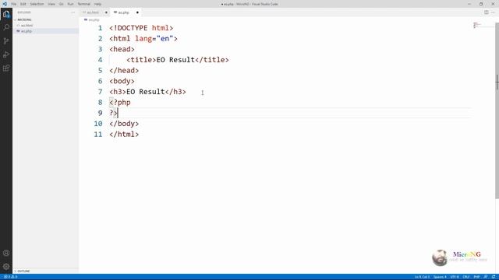Minimize the VS Code window
Viewport: 499px width, 280px height.
[x=469, y=4]
